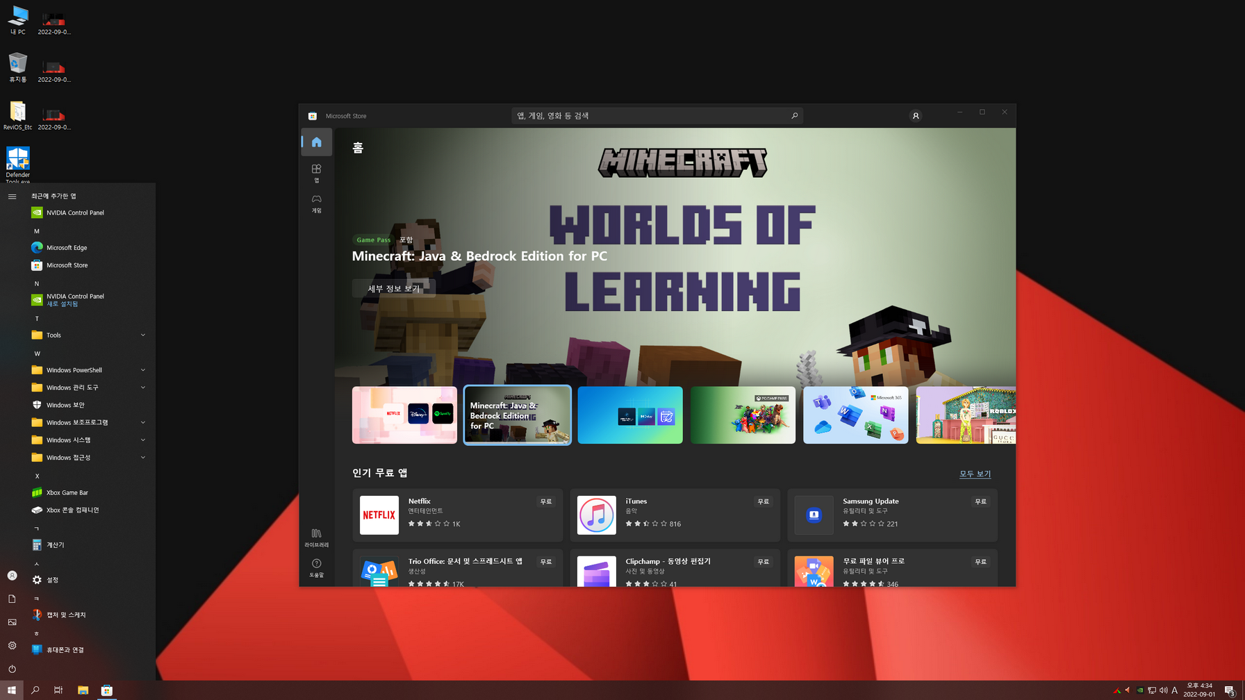This screenshot has height=700, width=1245.
Task: Expand the Windows 보조프로그램 folder
Action: (x=89, y=422)
